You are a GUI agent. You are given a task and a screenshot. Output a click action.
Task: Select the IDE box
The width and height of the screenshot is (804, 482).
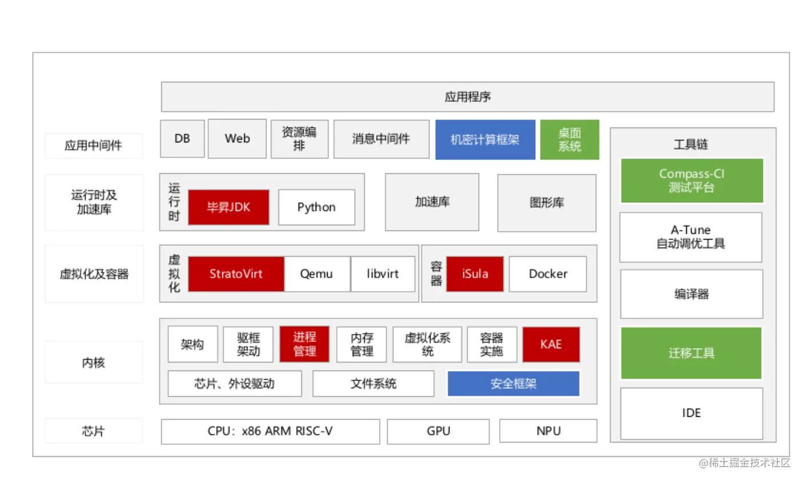coord(691,413)
